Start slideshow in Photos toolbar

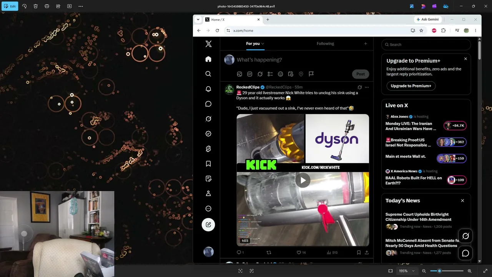pos(70,6)
